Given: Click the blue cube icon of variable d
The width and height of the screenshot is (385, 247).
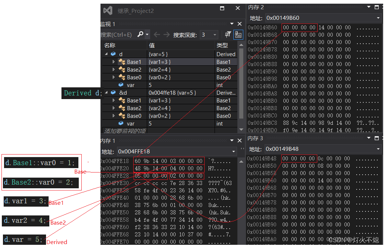Looking at the screenshot, I should (113, 54).
